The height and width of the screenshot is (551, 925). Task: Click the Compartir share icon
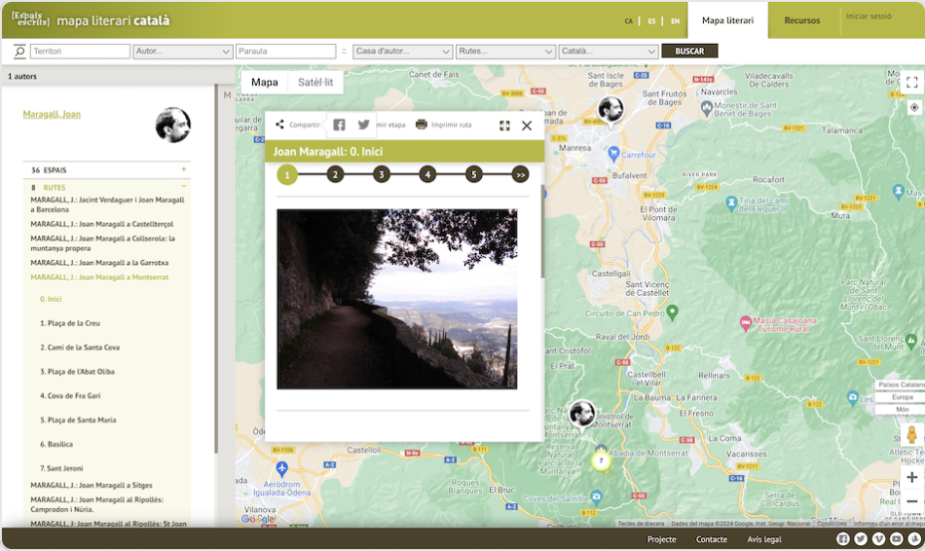click(279, 125)
